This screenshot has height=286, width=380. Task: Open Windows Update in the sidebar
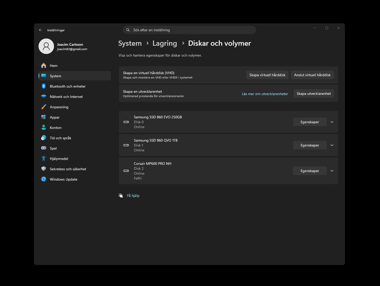(x=75, y=179)
